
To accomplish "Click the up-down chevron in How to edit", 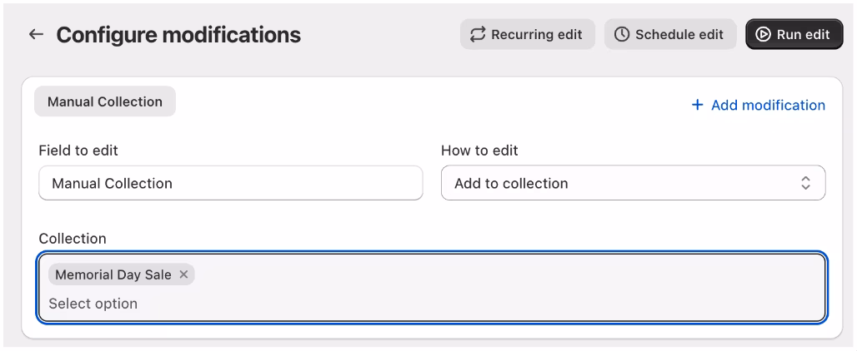I will [805, 183].
